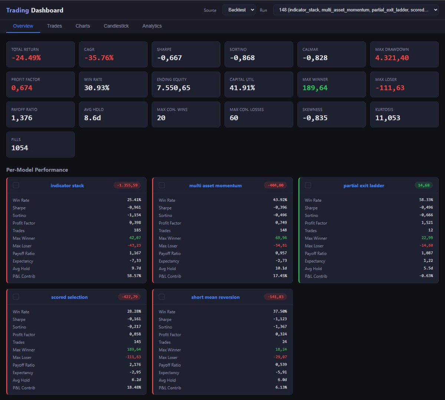Image resolution: width=445 pixels, height=400 pixels.
Task: Check the indicator stack model checkbox
Action: (16, 185)
